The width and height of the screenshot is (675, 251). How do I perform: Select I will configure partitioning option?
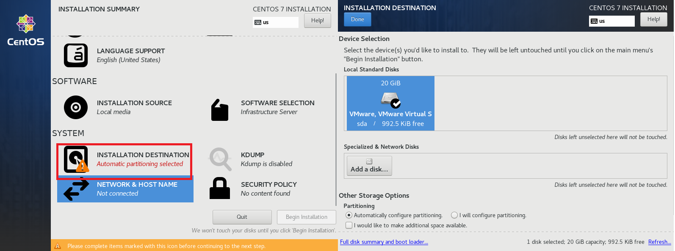[489, 215]
